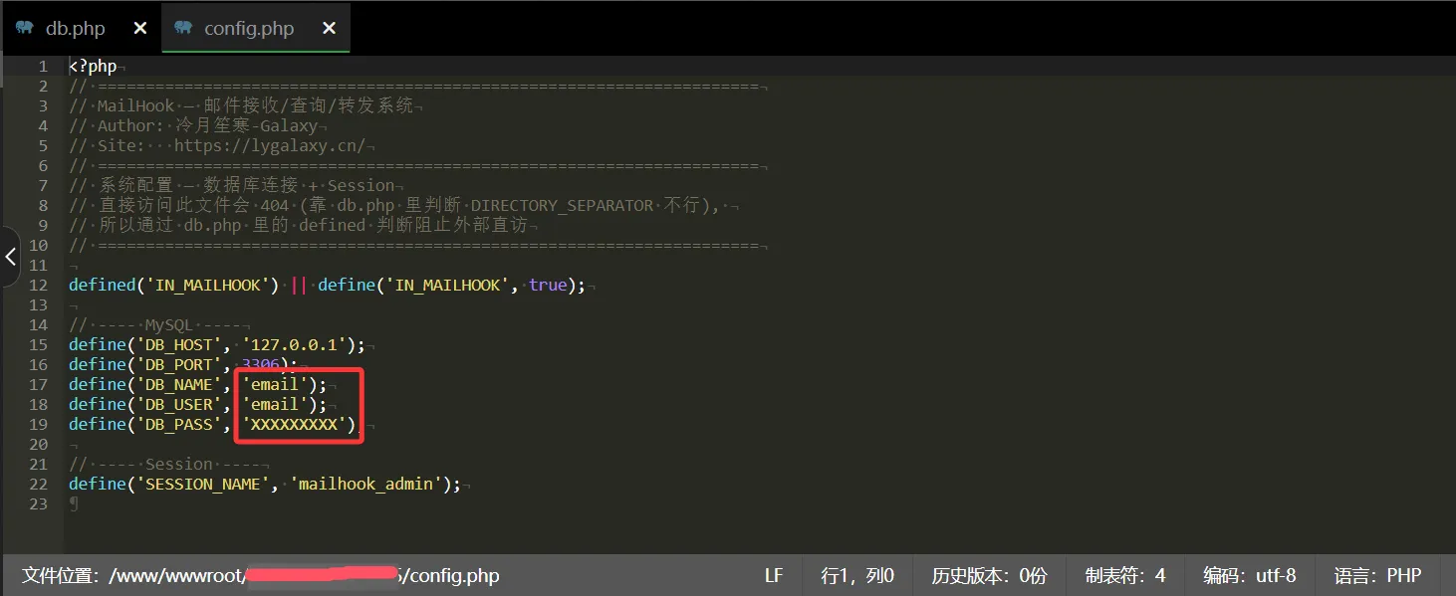
Task: View history versions in status bar
Action: pos(989,575)
